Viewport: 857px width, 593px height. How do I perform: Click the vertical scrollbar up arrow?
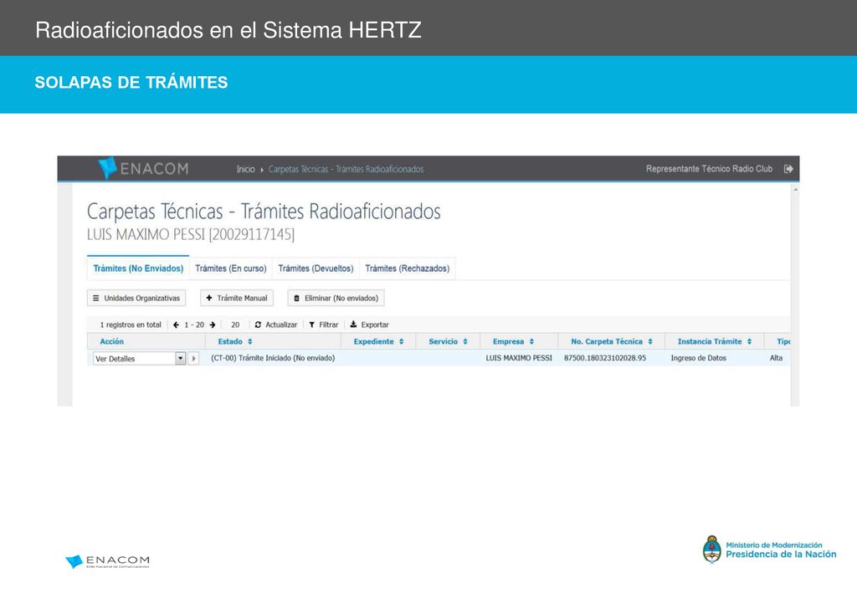point(795,190)
